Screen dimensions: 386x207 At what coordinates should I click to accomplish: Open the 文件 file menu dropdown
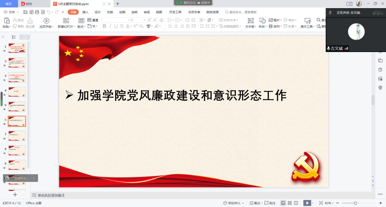click(12, 12)
